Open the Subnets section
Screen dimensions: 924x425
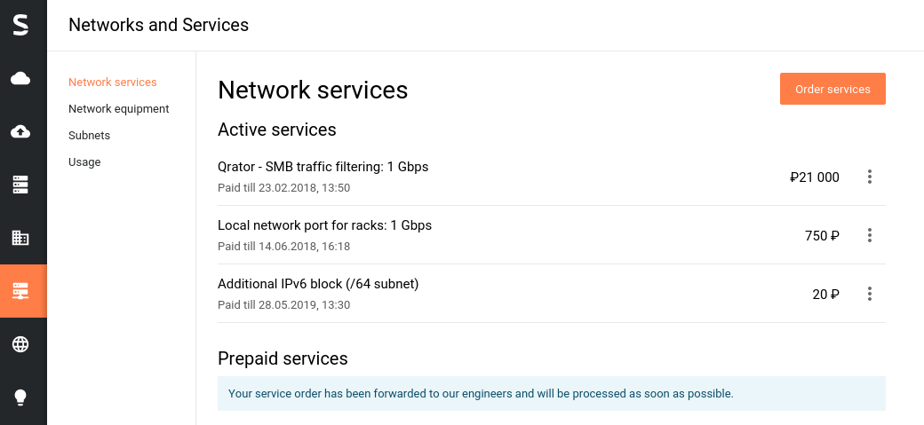tap(89, 136)
